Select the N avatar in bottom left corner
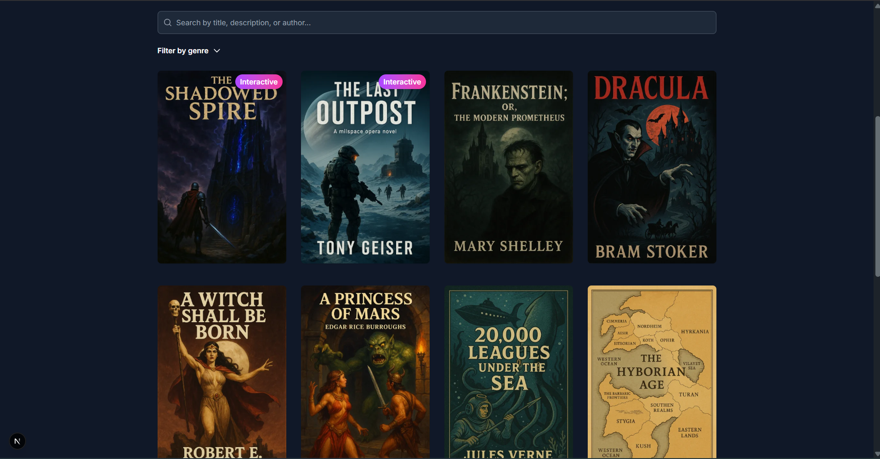 tap(17, 441)
